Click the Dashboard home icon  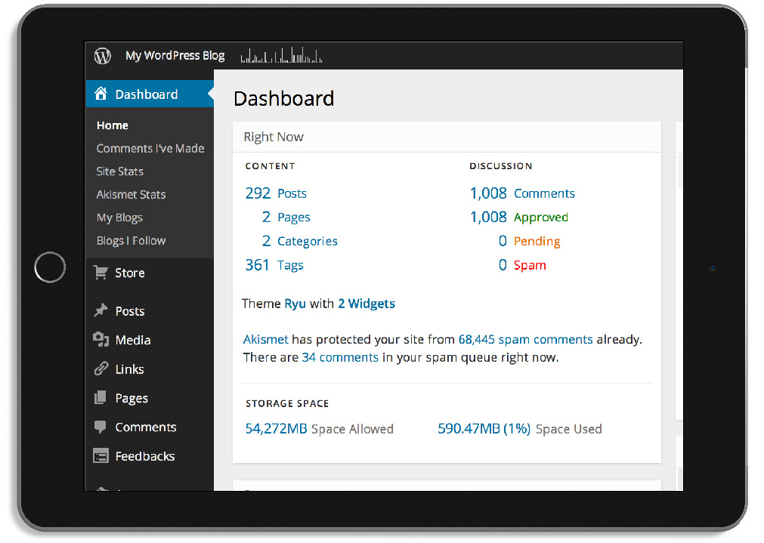101,94
